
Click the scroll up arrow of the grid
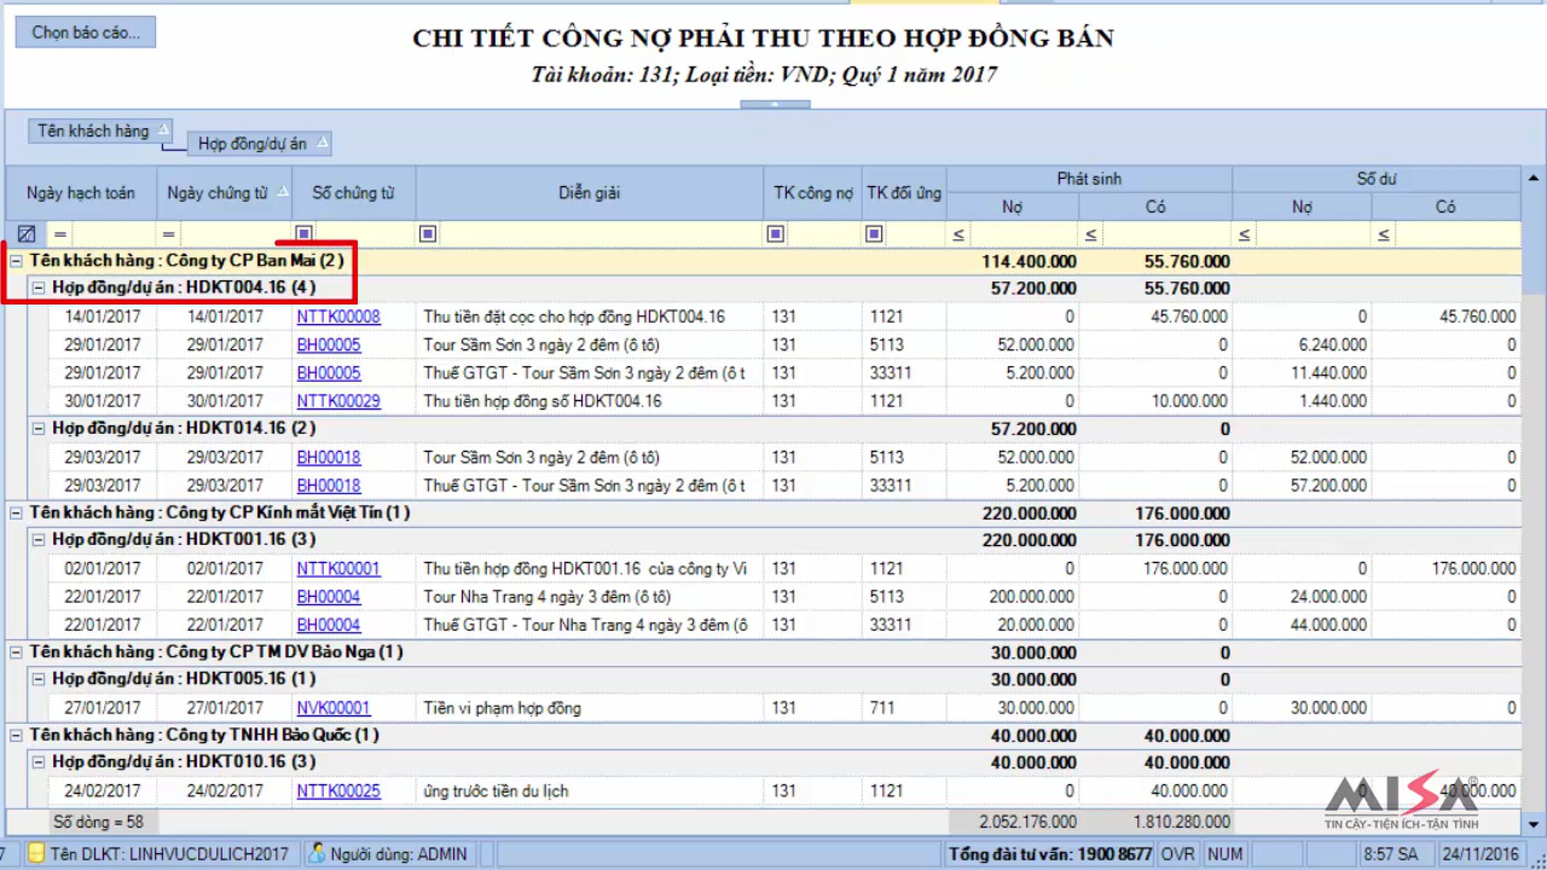(1533, 178)
